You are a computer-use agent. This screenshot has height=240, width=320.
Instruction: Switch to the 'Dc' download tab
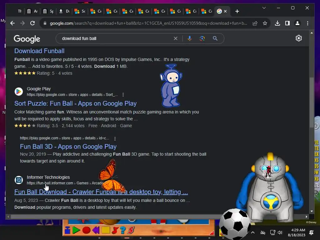64,11
